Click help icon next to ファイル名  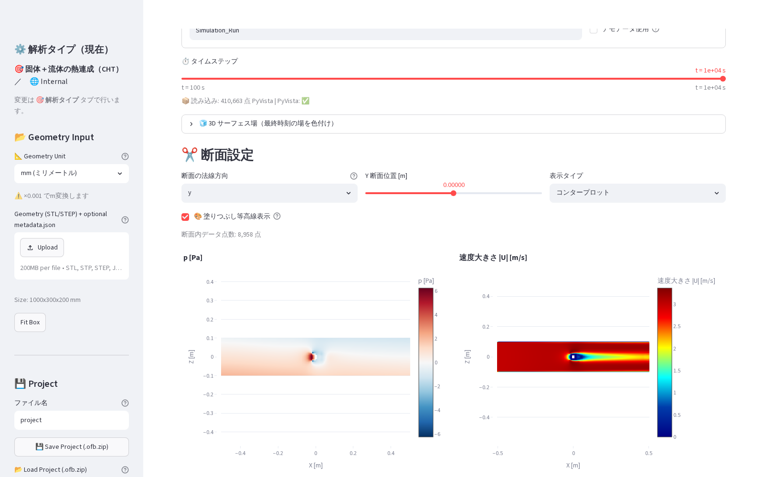point(125,403)
